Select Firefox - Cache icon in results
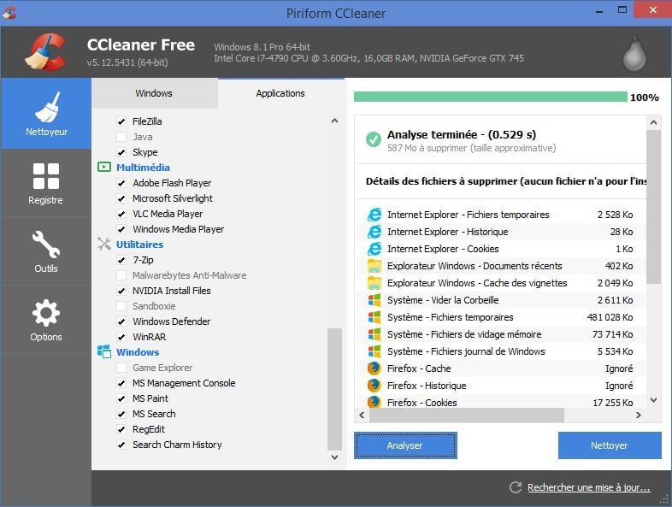Image resolution: width=672 pixels, height=507 pixels. [x=374, y=368]
